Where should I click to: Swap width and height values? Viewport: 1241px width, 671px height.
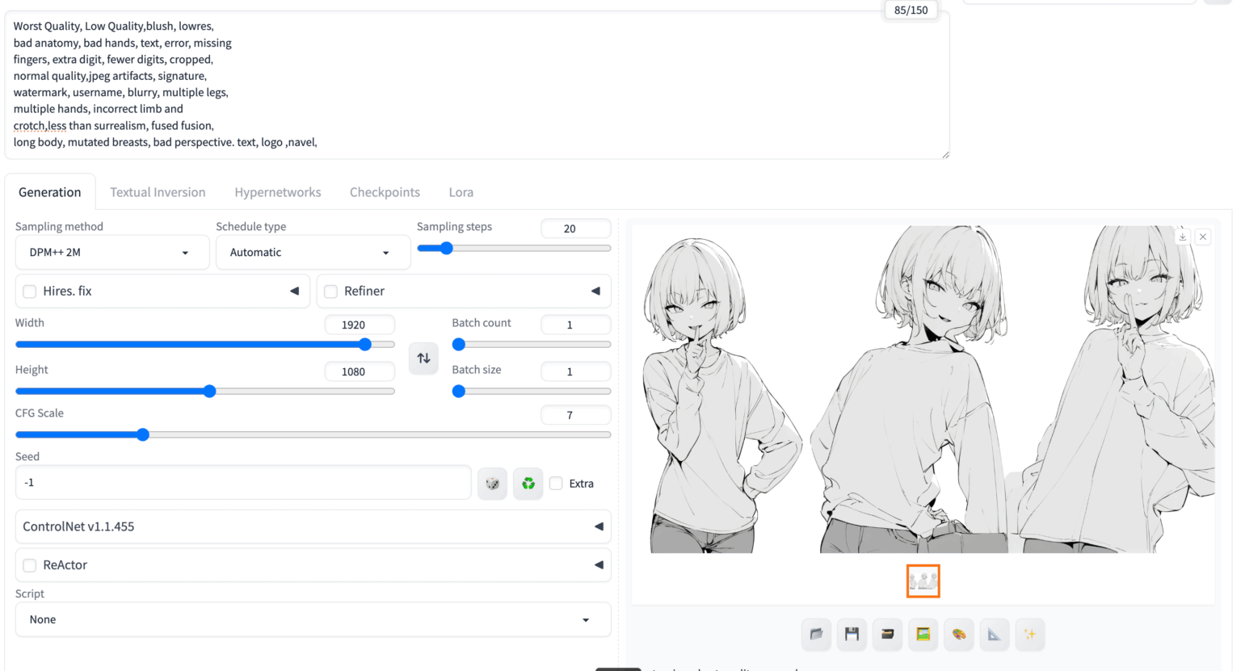click(423, 358)
